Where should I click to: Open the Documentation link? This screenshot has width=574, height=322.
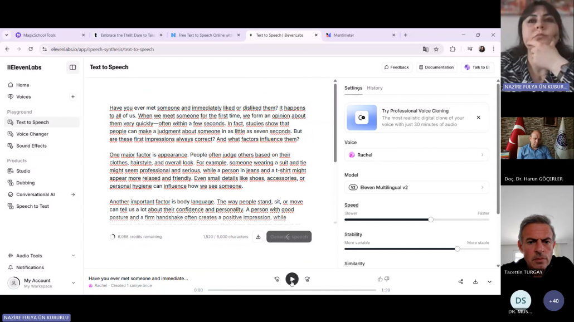click(436, 67)
